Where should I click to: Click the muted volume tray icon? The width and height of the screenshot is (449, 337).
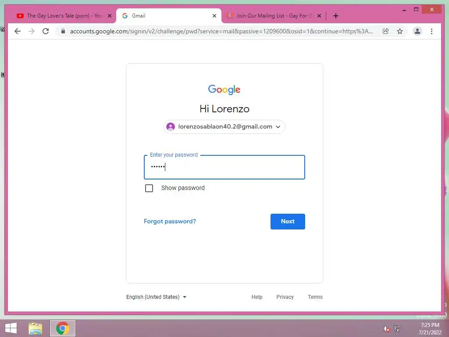pyautogui.click(x=386, y=329)
